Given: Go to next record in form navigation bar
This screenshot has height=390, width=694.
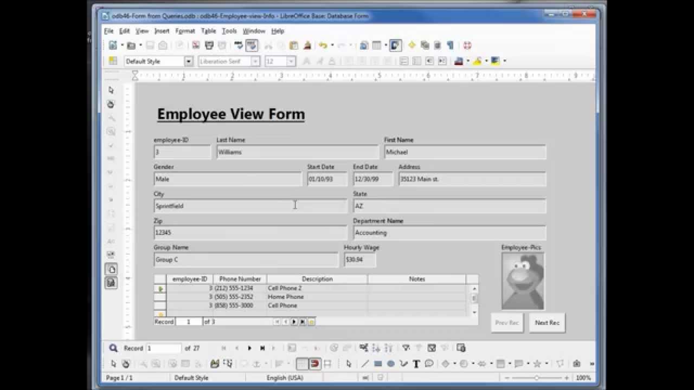Looking at the screenshot, I should point(249,348).
